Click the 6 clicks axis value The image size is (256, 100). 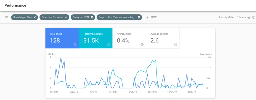[50, 68]
